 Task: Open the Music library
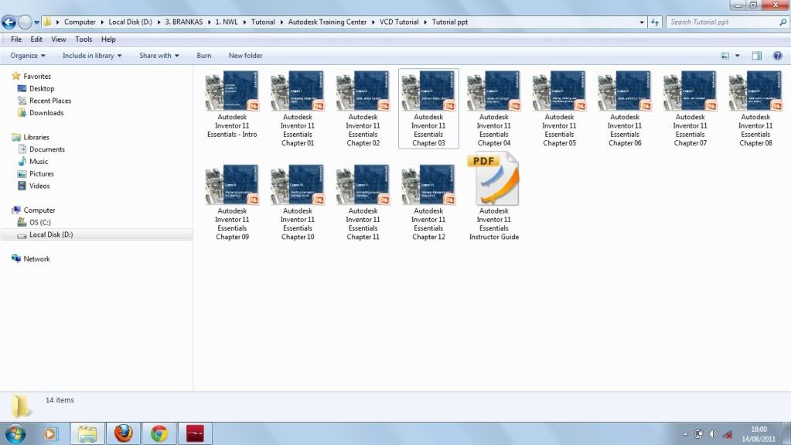33,161
